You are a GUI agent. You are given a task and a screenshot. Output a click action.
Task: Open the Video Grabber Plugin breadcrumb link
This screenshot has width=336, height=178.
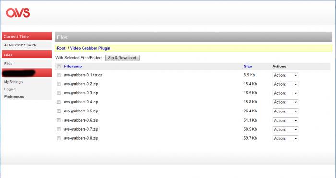[x=90, y=48]
